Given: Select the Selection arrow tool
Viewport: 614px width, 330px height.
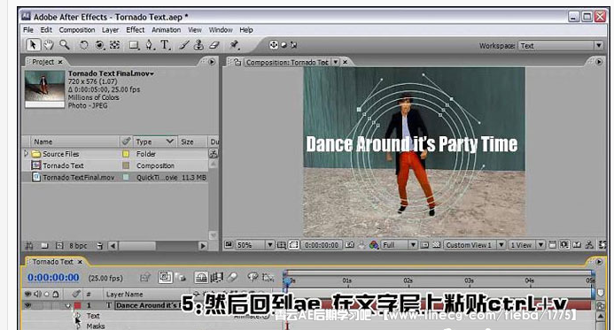Looking at the screenshot, I should coord(33,45).
